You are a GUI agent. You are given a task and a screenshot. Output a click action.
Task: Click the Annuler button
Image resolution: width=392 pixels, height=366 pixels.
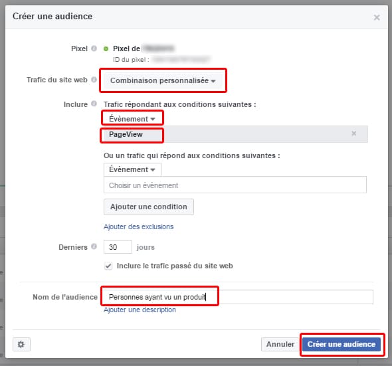[x=280, y=344]
